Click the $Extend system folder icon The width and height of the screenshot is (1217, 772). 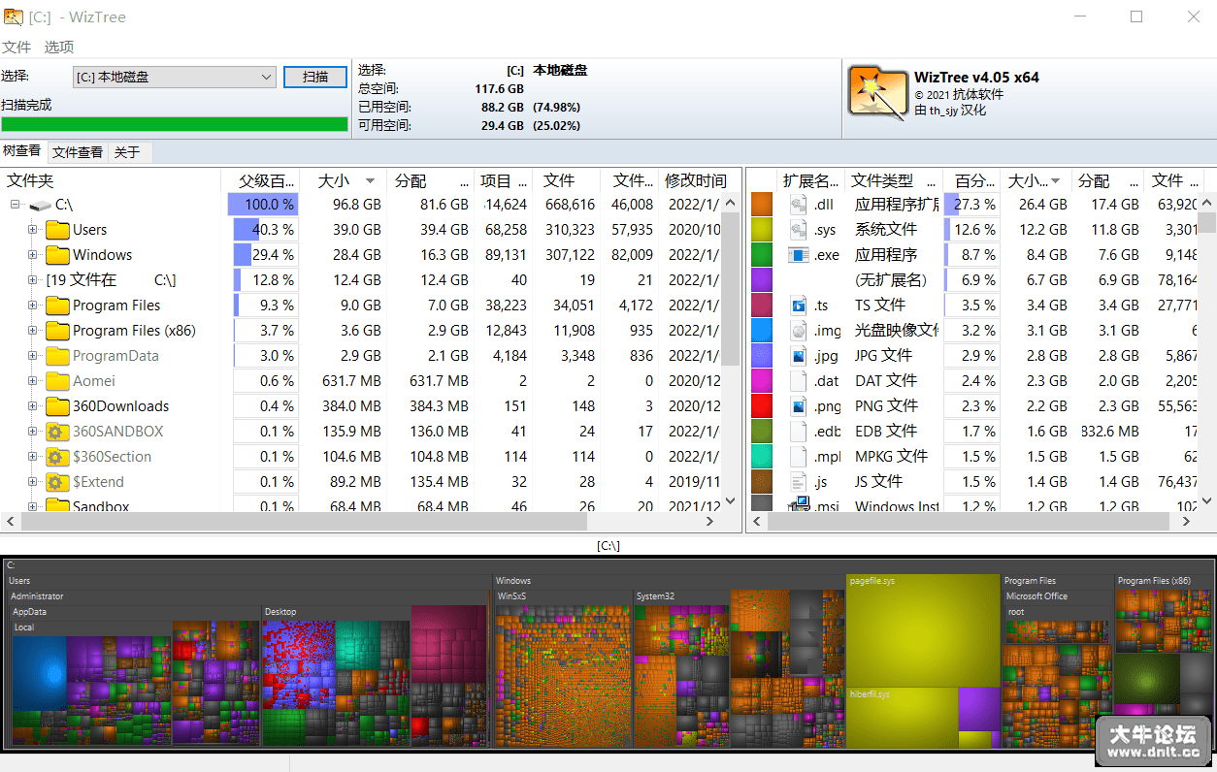(57, 482)
